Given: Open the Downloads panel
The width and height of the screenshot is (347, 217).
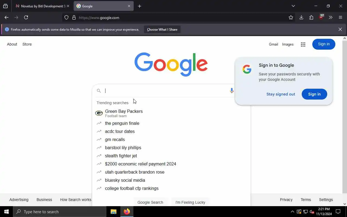Looking at the screenshot, I should [301, 17].
